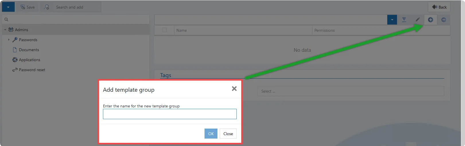Viewport: 465px width, 146px height.
Task: Confirm the dialog with OK
Action: coord(211,134)
